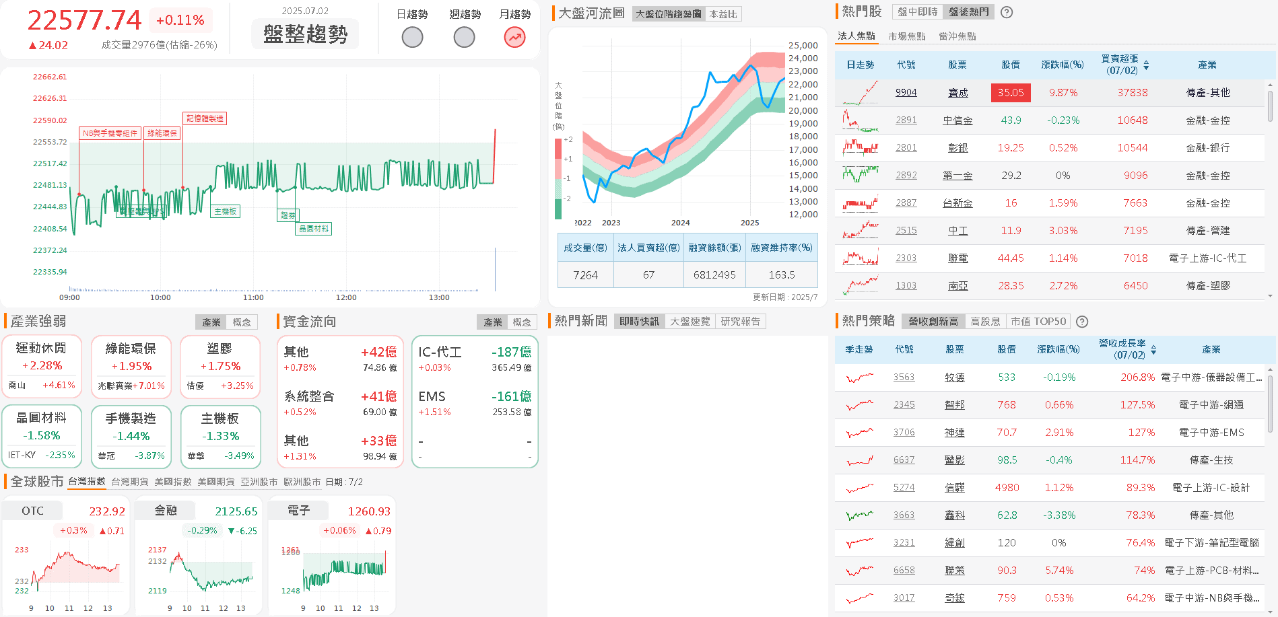
Task: Switch 產業強弱 to 產業 view
Action: (x=211, y=322)
